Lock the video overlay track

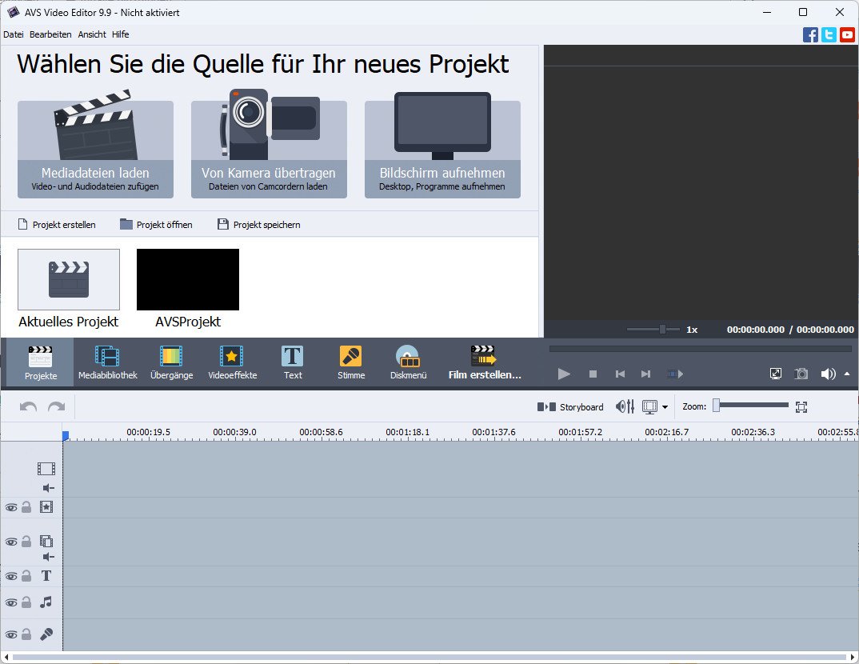(26, 542)
